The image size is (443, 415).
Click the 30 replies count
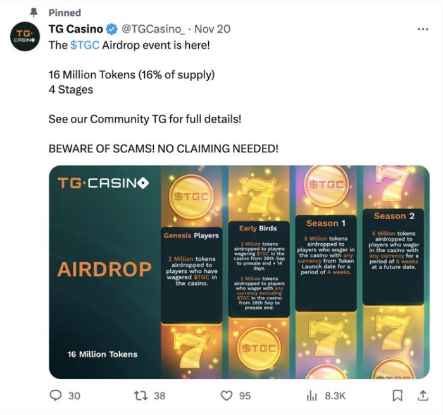coord(74,396)
